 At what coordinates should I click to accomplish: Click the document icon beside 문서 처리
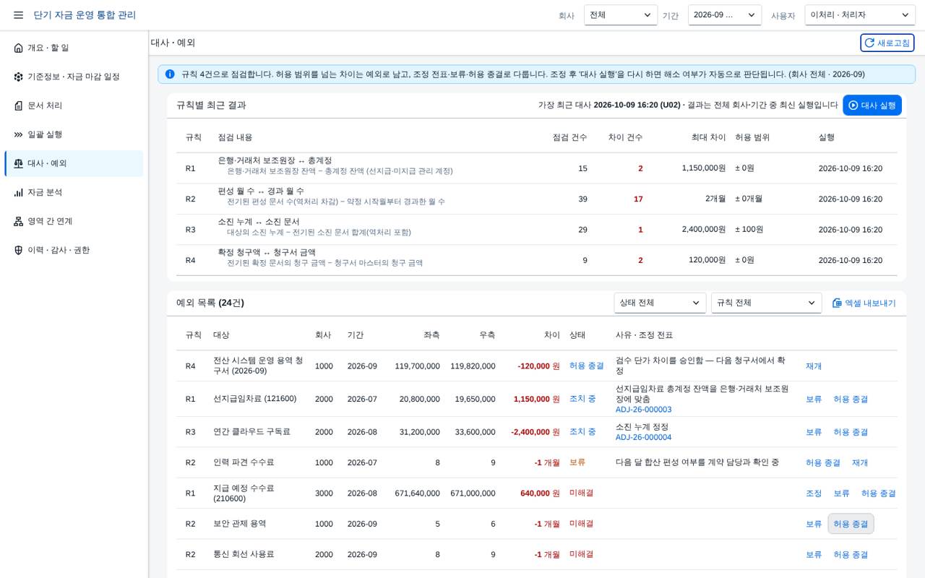click(19, 105)
